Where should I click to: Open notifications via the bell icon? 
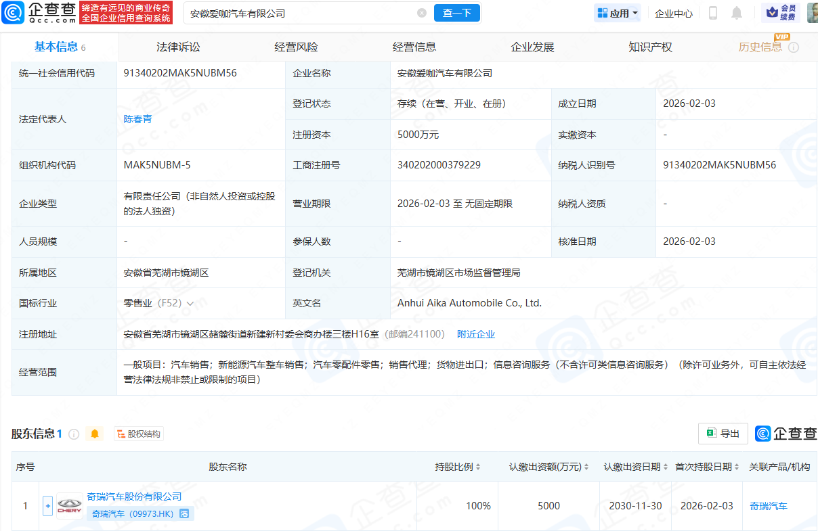point(736,12)
